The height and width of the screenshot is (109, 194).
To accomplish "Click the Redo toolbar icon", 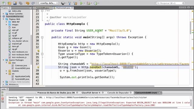I will coord(33,3).
